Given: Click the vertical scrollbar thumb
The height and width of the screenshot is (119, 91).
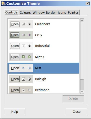Looking at the screenshot, I should click(82, 85).
